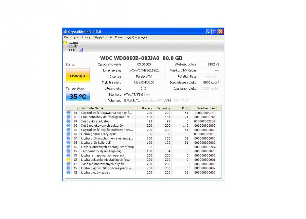Click the Attribute Name column header

[107, 108]
